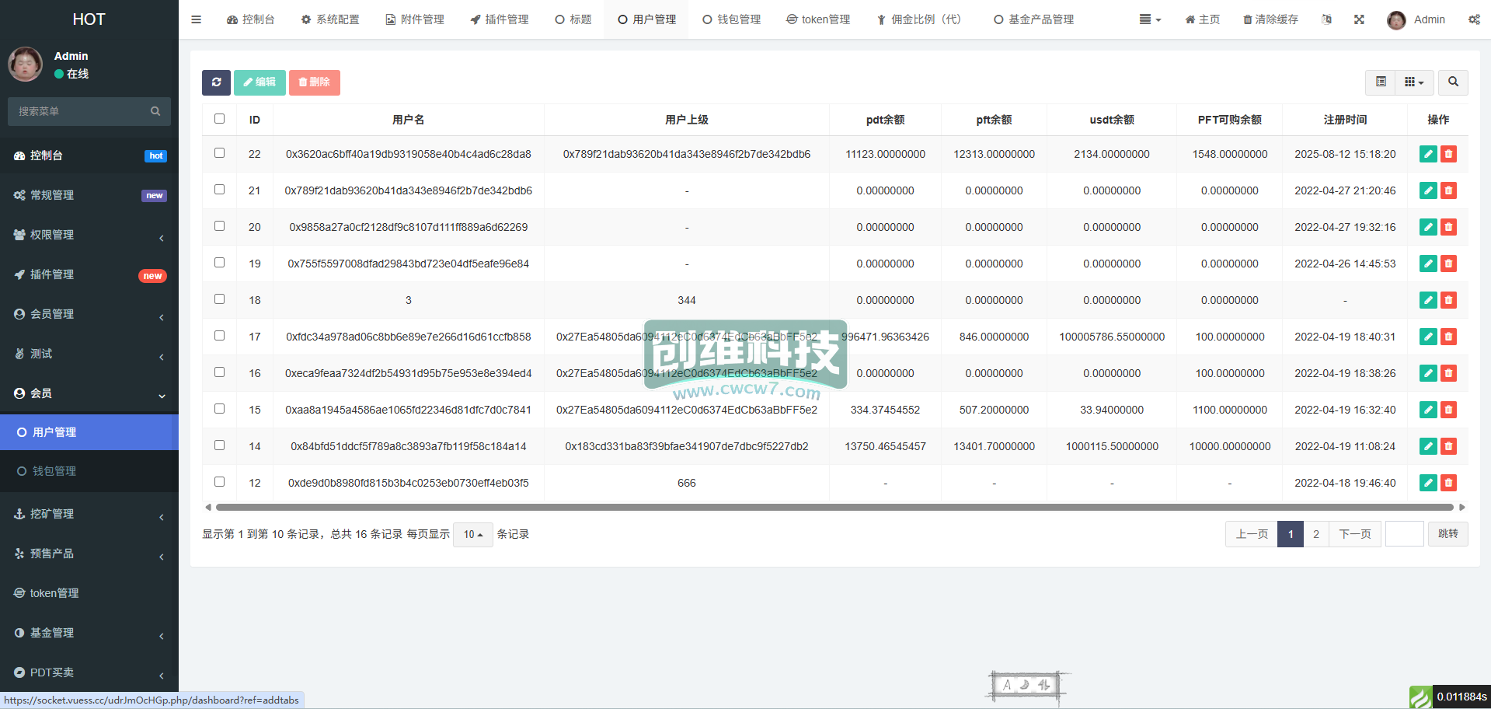Click the search icon in the menu search box
This screenshot has height=709, width=1491.
155,111
